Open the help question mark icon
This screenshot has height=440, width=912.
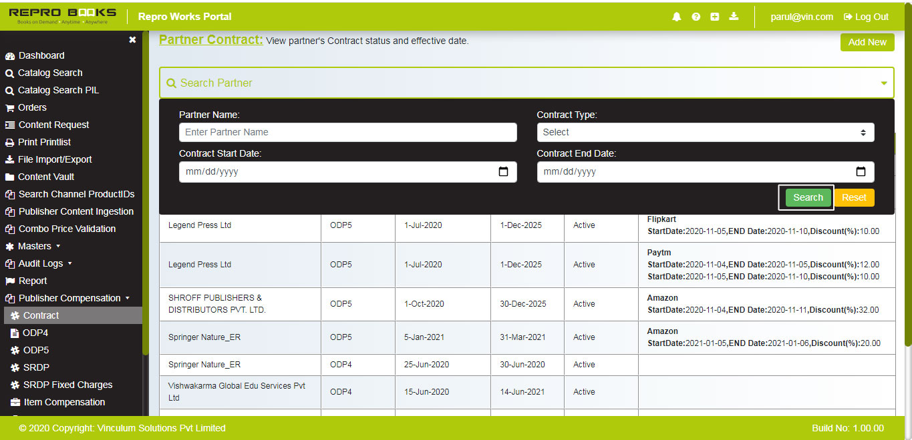pos(696,17)
